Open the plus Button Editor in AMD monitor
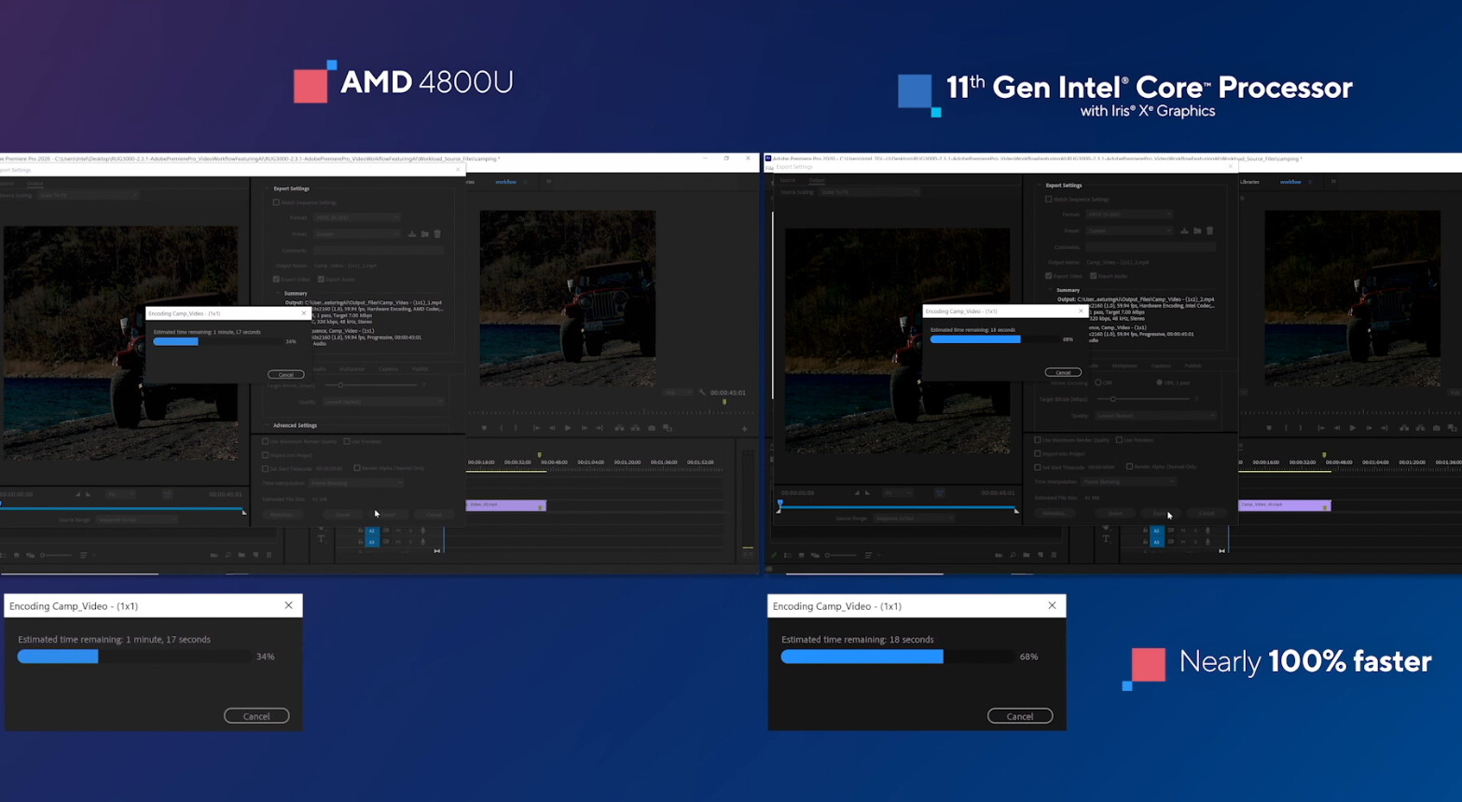The width and height of the screenshot is (1462, 802). [x=744, y=429]
